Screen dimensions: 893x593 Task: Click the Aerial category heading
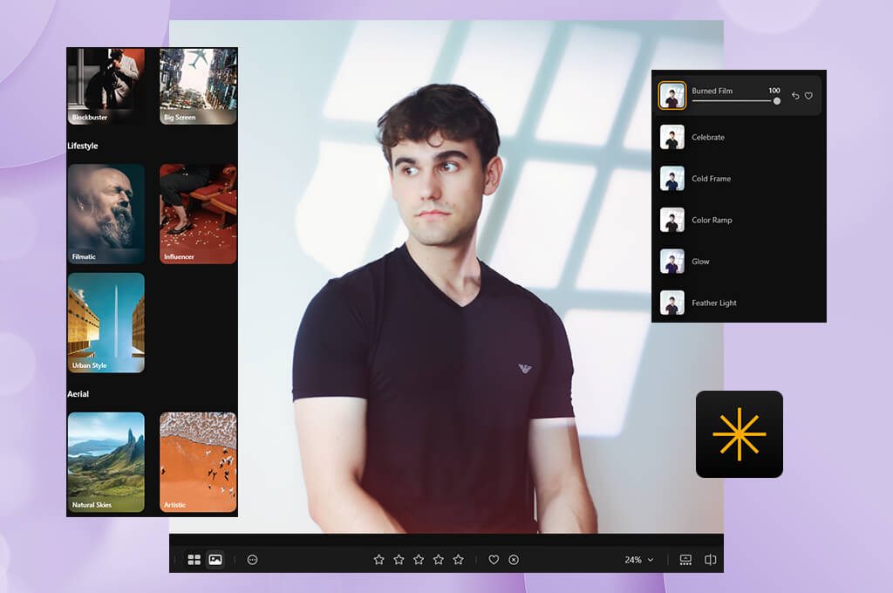point(78,394)
